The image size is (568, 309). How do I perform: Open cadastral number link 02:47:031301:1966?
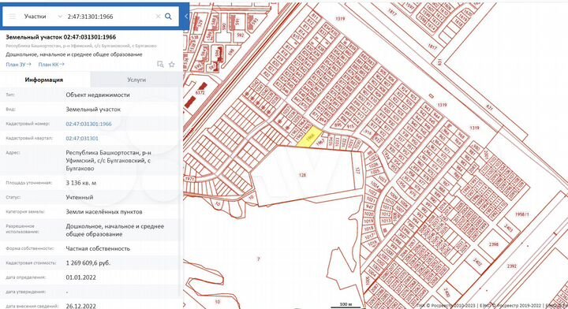click(x=88, y=124)
